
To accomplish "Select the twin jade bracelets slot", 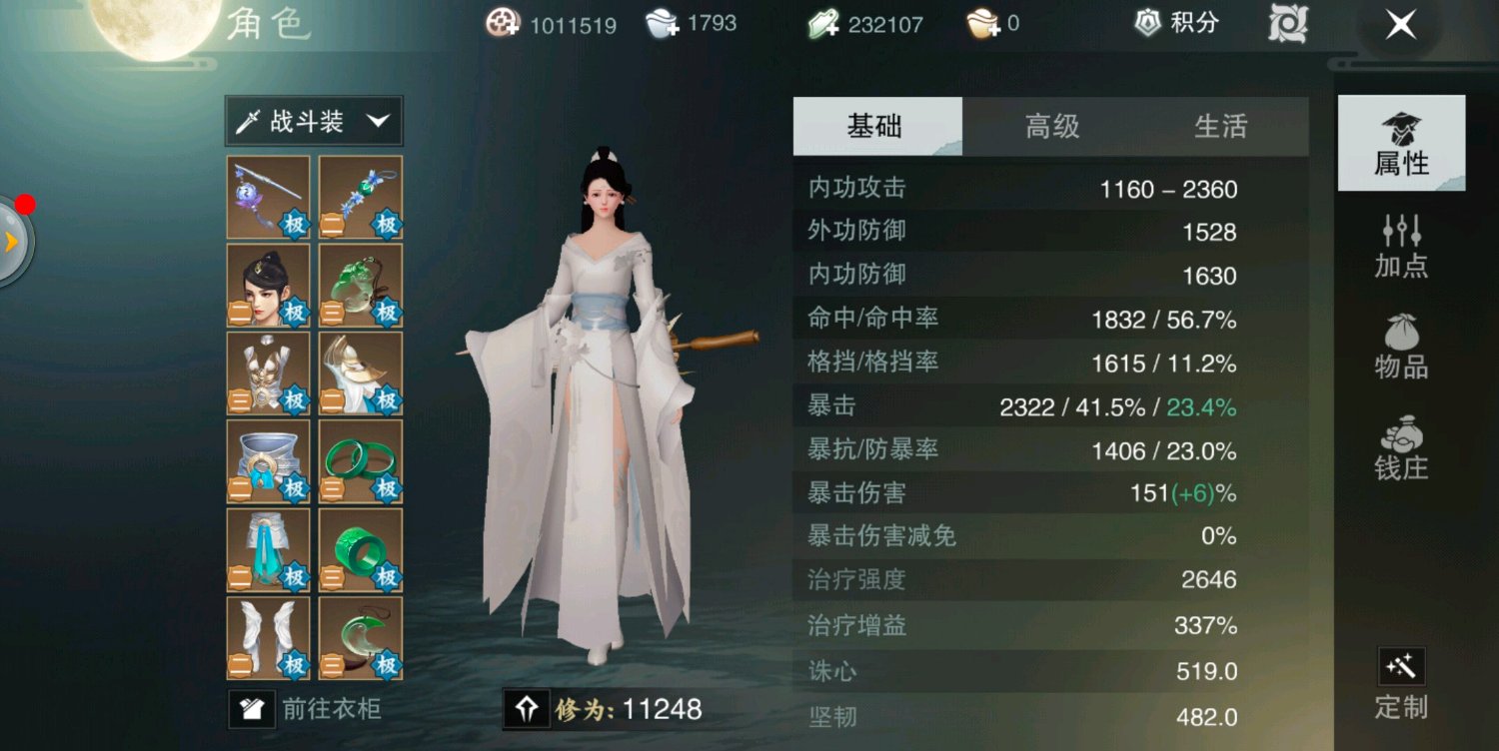I will point(361,461).
